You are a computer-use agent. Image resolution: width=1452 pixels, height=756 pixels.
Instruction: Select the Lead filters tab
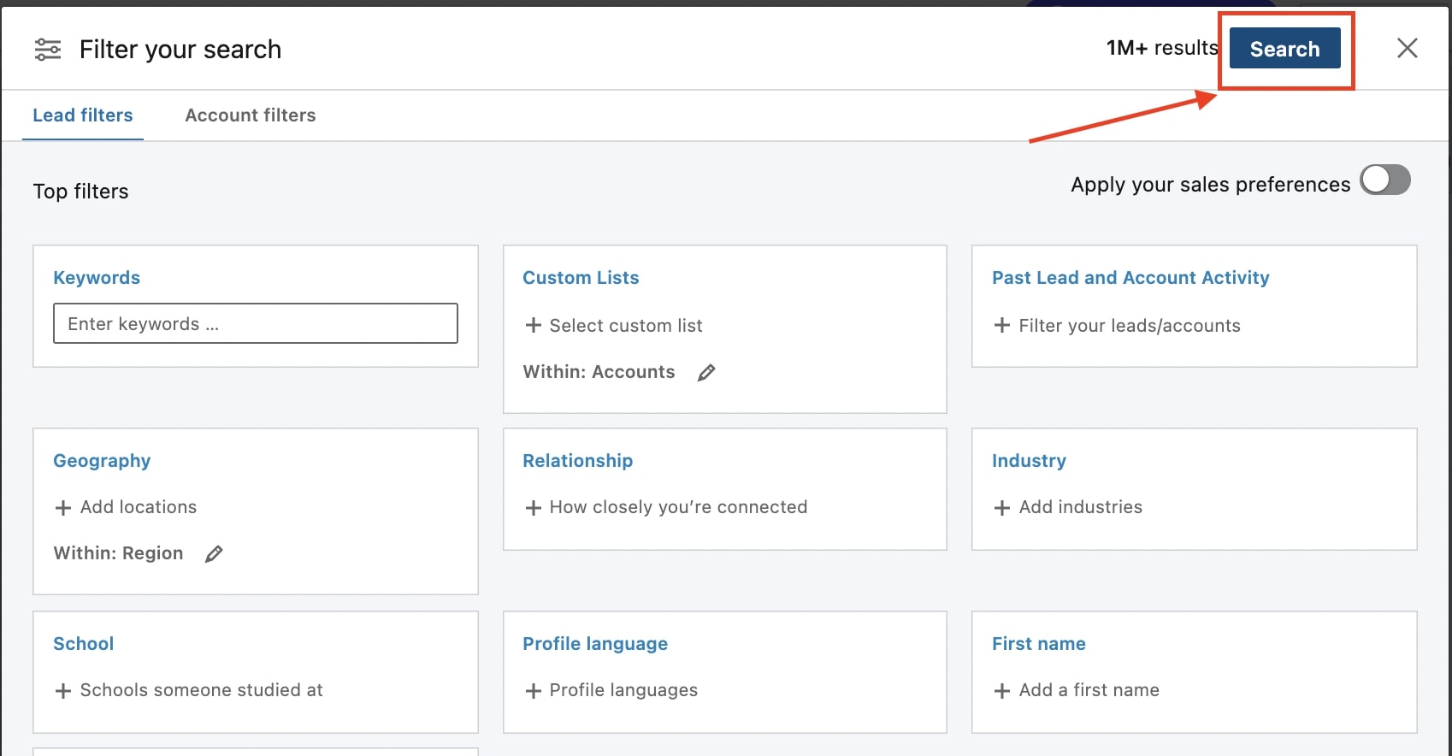(83, 115)
